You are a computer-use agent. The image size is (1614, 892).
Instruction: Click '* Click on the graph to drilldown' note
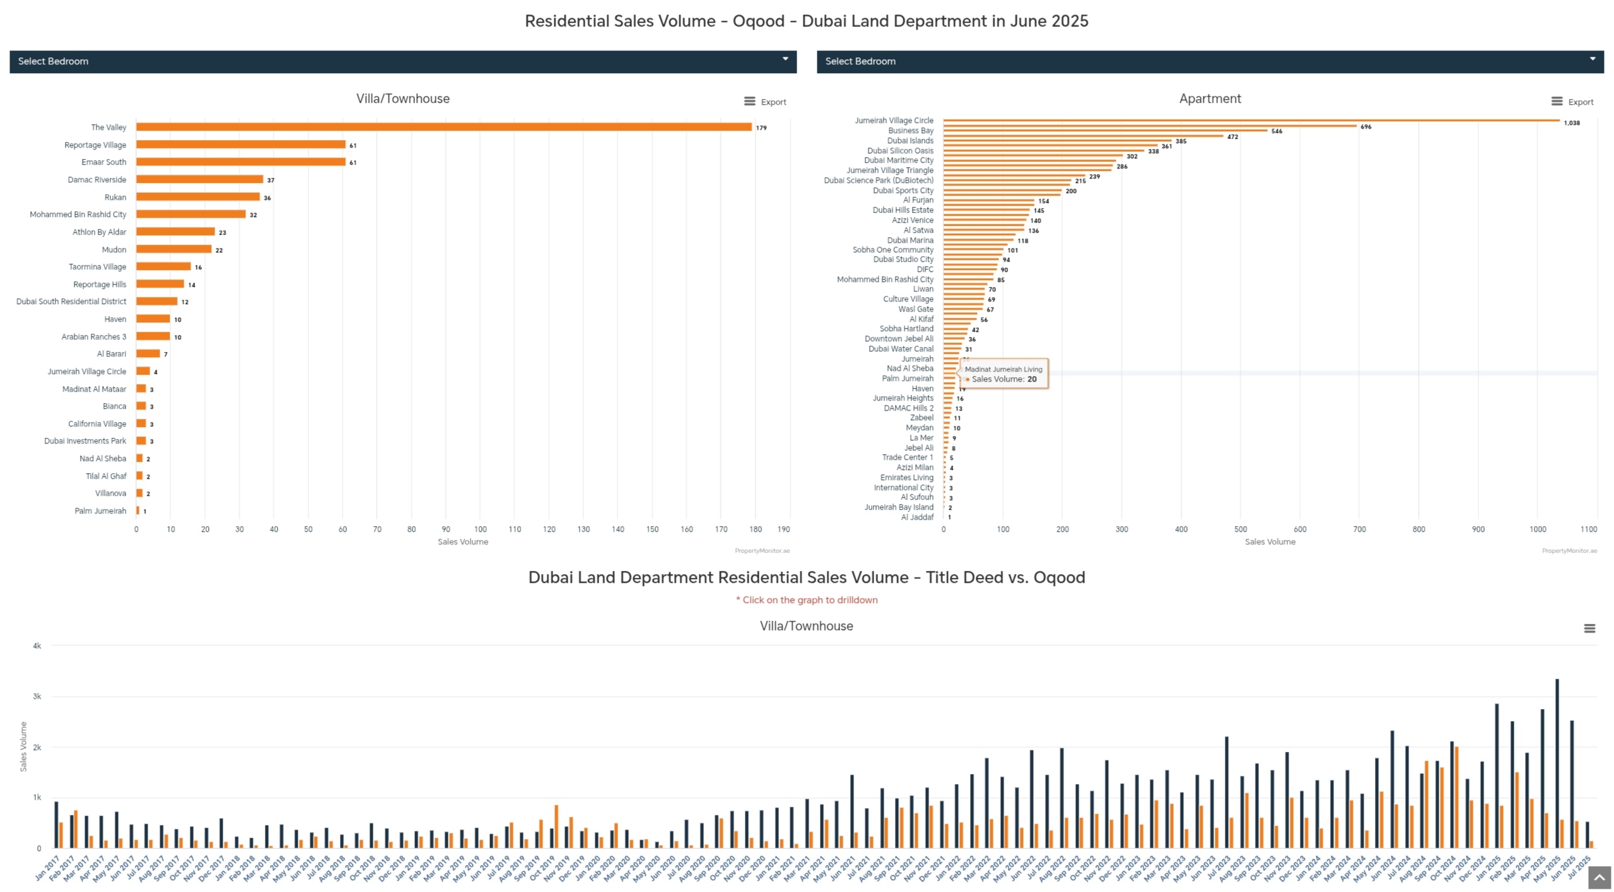click(807, 600)
